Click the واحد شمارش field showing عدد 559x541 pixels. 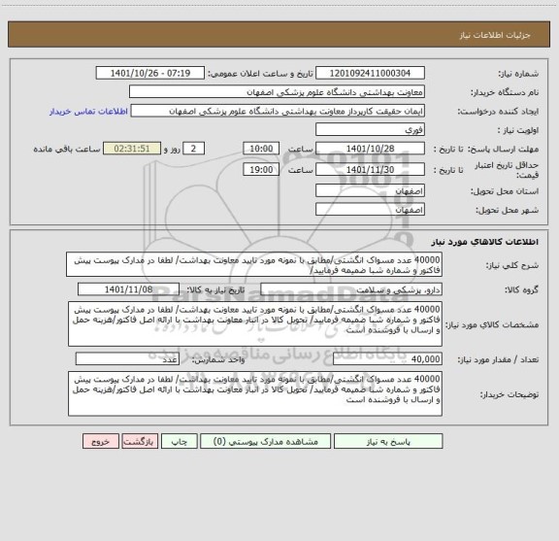click(127, 359)
